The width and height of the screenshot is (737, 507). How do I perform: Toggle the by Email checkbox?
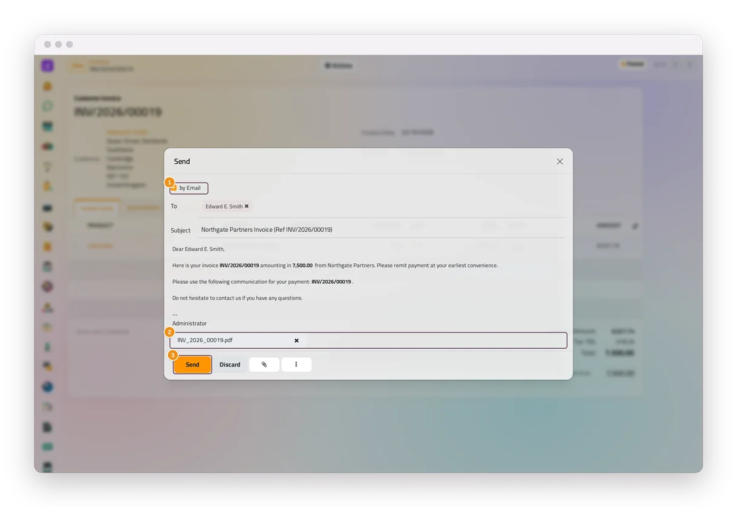point(175,188)
